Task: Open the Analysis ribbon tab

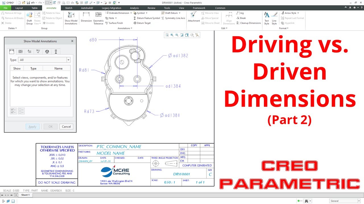Action: pyautogui.click(x=135, y=8)
